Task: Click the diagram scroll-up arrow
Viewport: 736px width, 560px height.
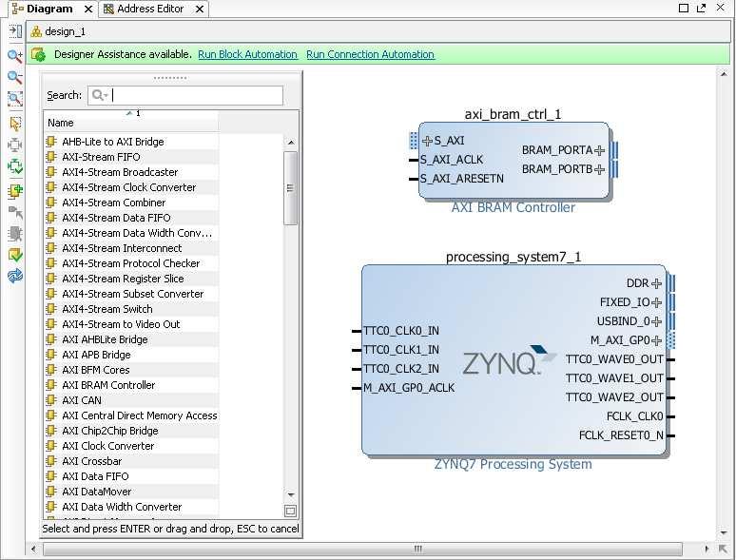Action: (x=724, y=75)
